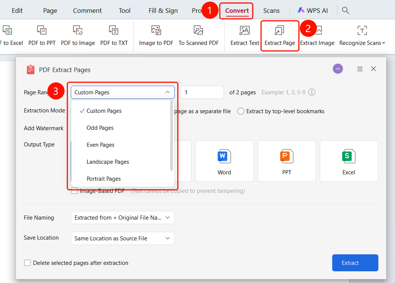Click the Extract Page tool icon
The width and height of the screenshot is (395, 283).
(280, 30)
